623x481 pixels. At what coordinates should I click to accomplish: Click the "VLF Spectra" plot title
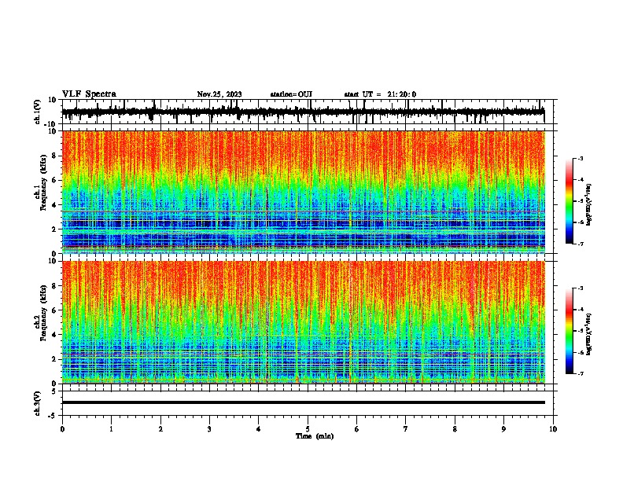89,94
